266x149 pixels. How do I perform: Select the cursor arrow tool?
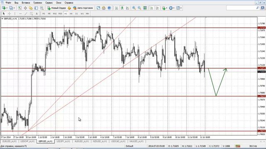click(x=4, y=14)
